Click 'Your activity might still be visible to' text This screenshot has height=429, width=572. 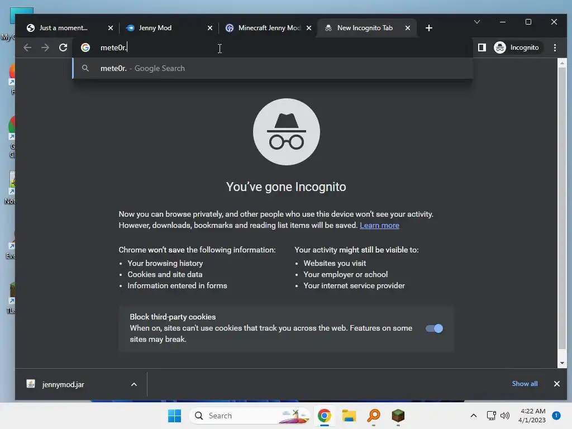pyautogui.click(x=356, y=250)
